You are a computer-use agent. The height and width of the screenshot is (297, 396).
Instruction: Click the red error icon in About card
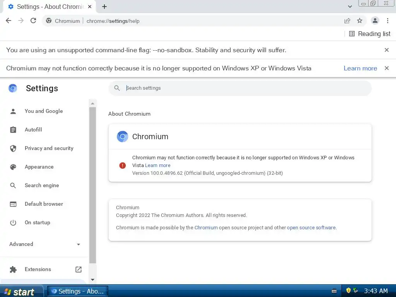[x=123, y=166]
